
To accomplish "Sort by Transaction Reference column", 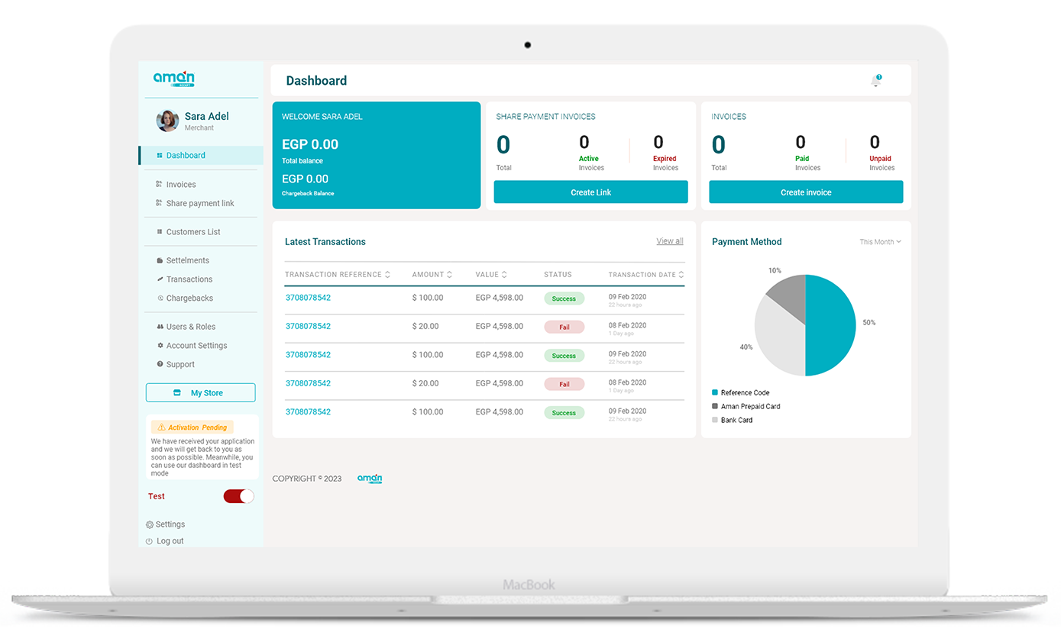I will pos(387,275).
